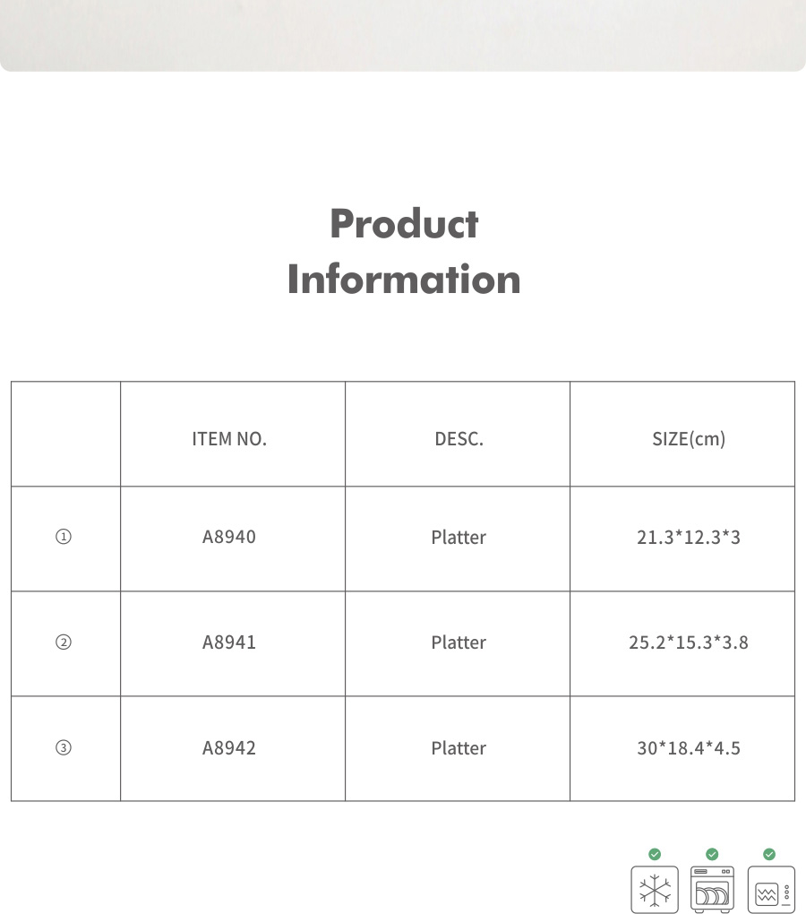Click the microwave-safe icon
Screen dimensions: 806x914
coord(770,890)
